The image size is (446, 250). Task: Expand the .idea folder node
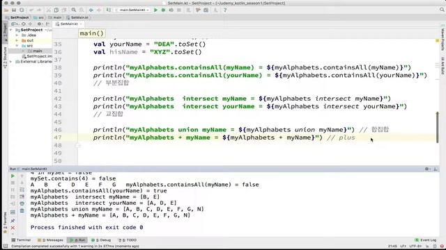tap(17, 35)
